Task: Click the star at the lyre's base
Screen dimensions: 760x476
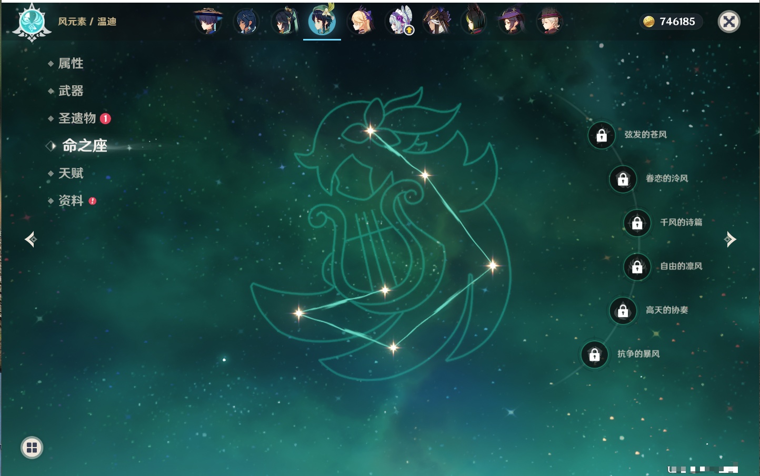Action: (x=385, y=290)
